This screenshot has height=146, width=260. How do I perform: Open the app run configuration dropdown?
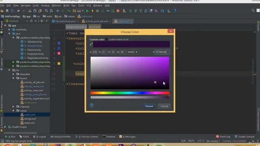point(78,11)
